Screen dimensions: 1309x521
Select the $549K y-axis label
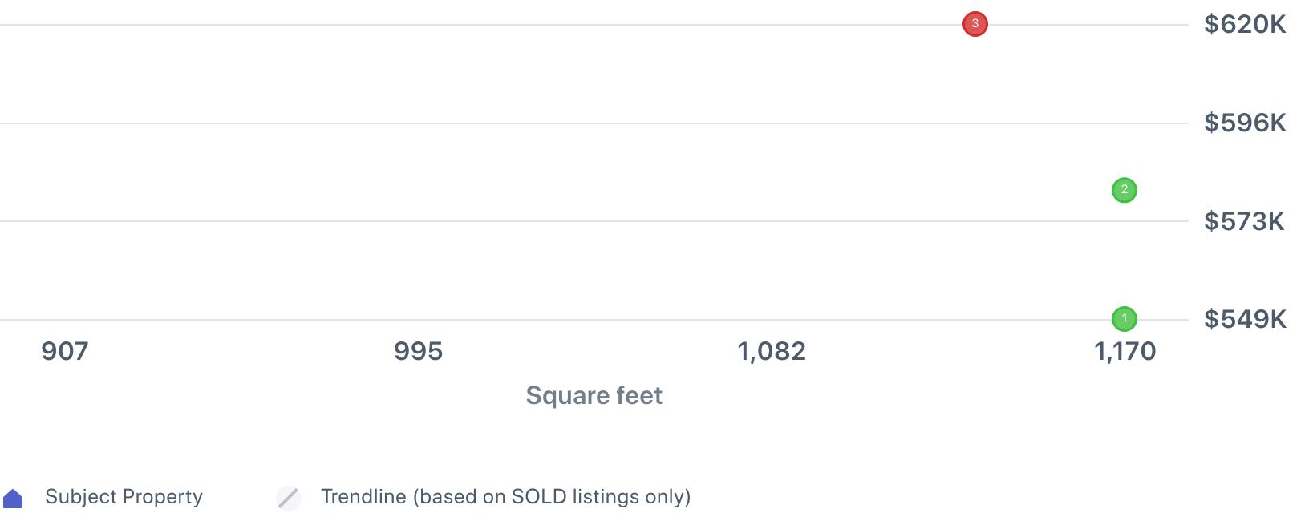point(1244,319)
